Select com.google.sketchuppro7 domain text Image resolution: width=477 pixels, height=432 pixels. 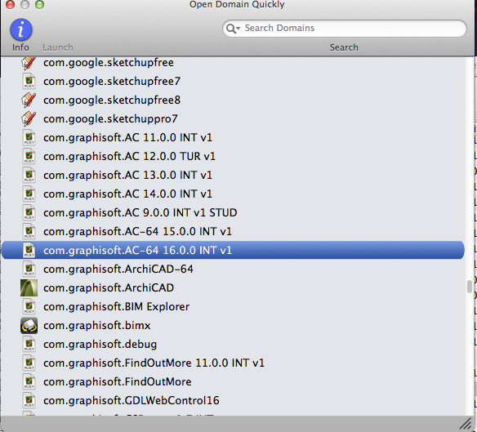[110, 119]
